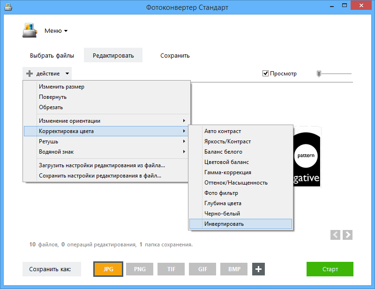Screen dimensions: 375x289
Task: Choose Изменить размер action
Action: click(x=107, y=87)
